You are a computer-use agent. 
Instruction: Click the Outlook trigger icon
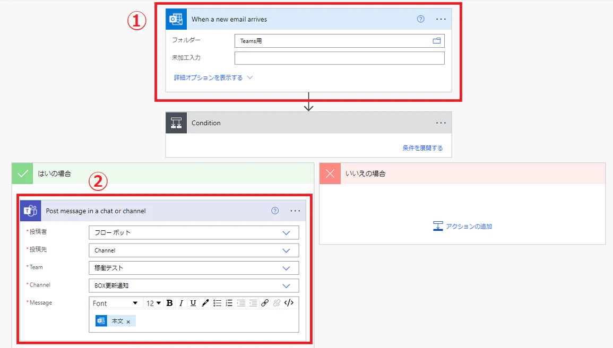176,19
